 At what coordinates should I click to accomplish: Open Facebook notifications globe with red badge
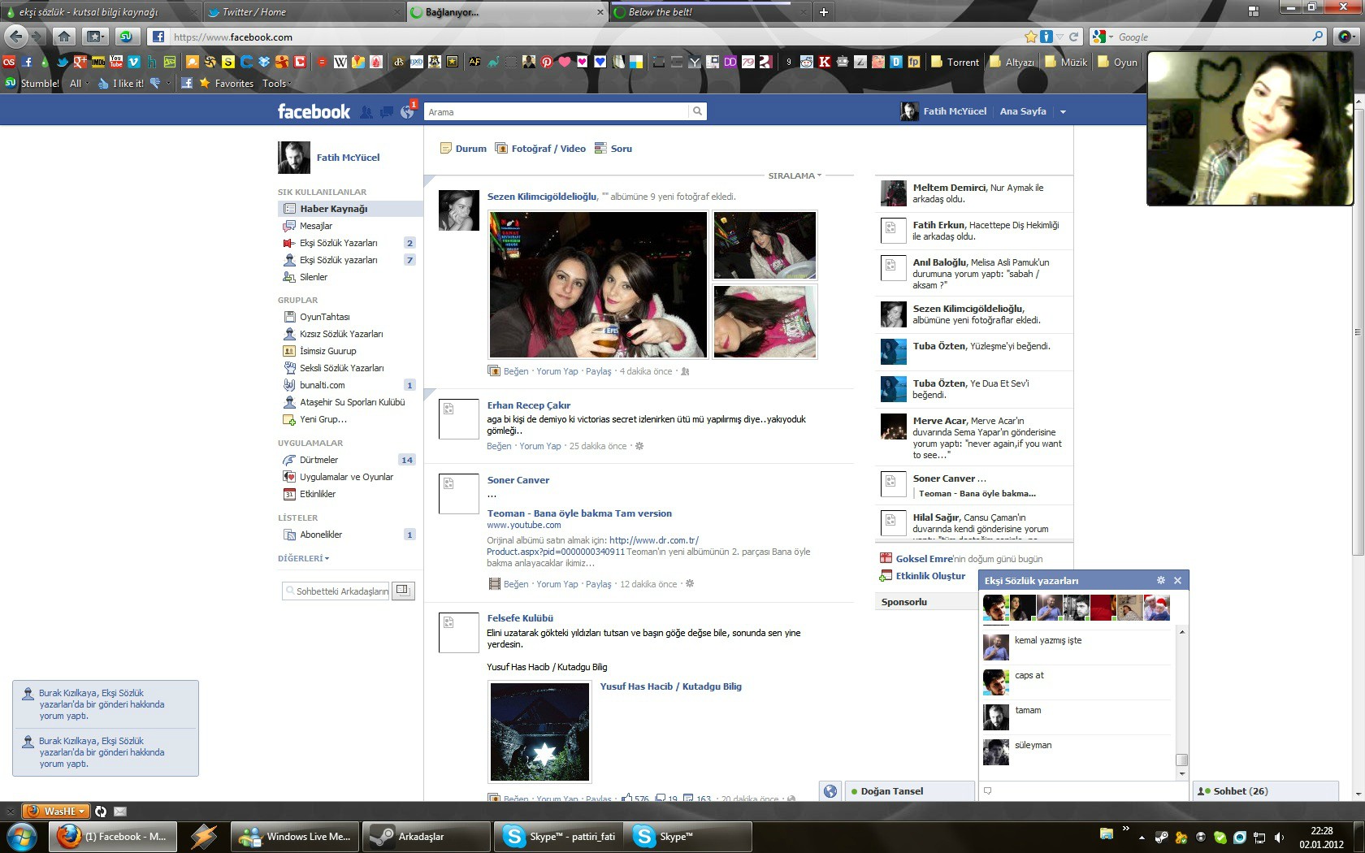(408, 111)
